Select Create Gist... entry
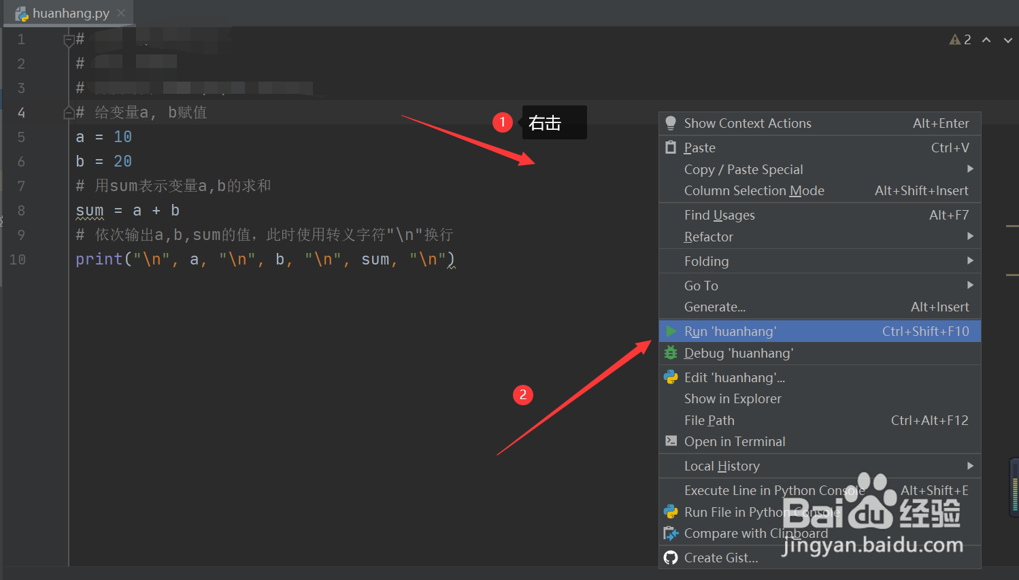This screenshot has width=1019, height=580. (820, 558)
